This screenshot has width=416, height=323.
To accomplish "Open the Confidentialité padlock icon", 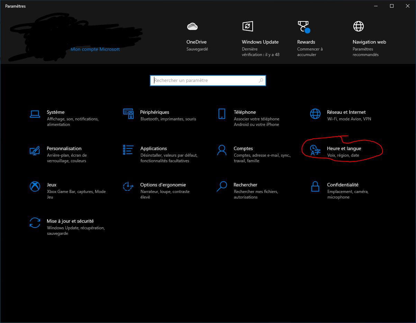I will tap(315, 186).
